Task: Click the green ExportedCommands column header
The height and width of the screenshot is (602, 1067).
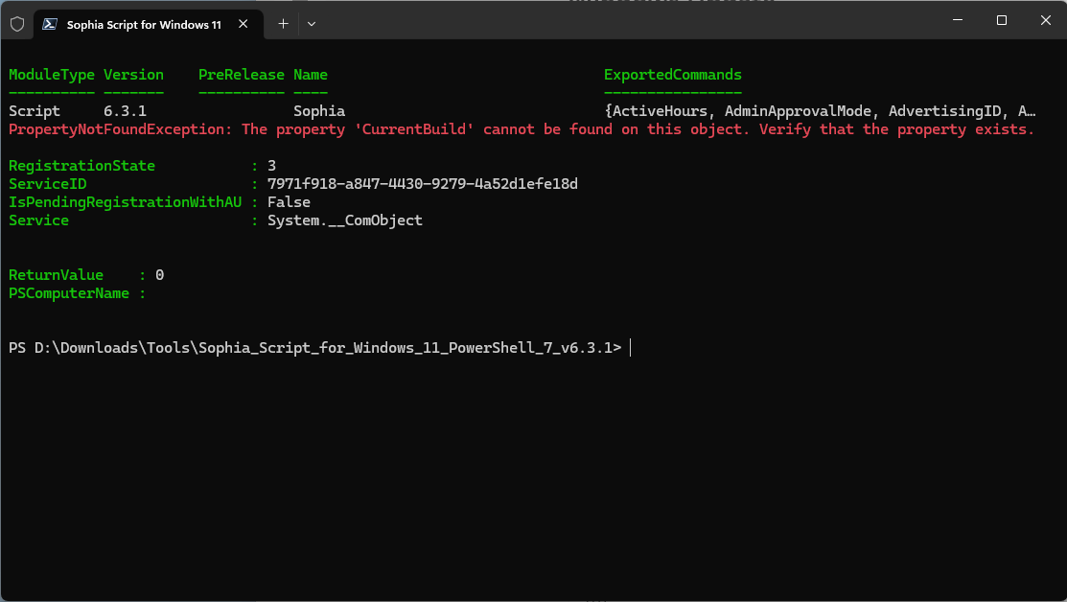Action: tap(672, 74)
